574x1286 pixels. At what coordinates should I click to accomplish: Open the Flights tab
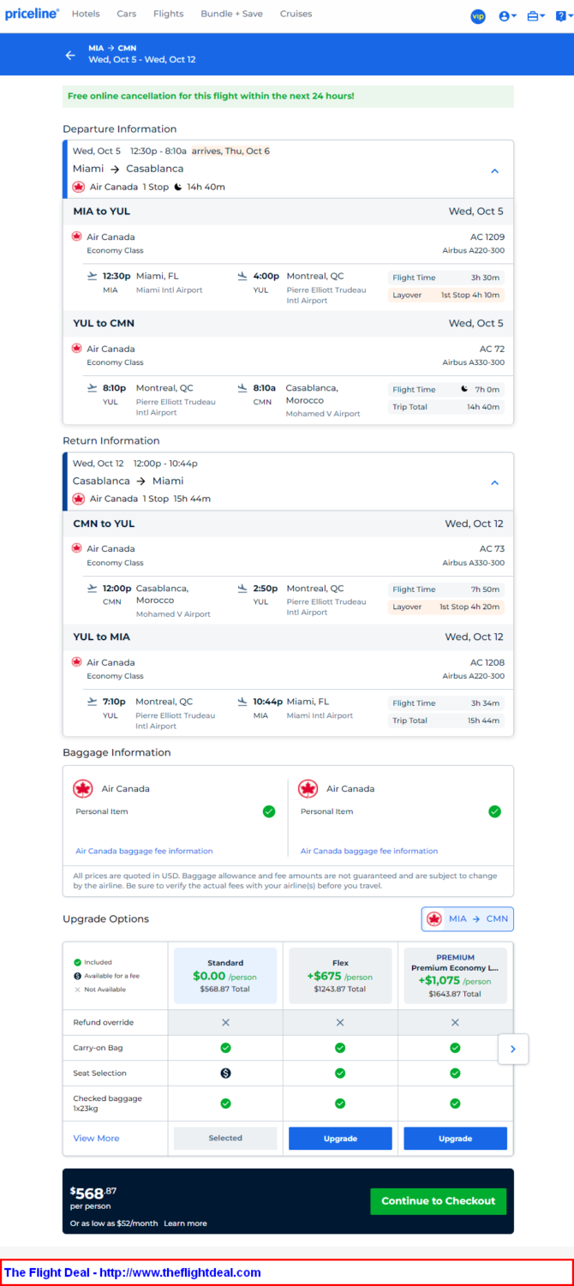click(169, 14)
